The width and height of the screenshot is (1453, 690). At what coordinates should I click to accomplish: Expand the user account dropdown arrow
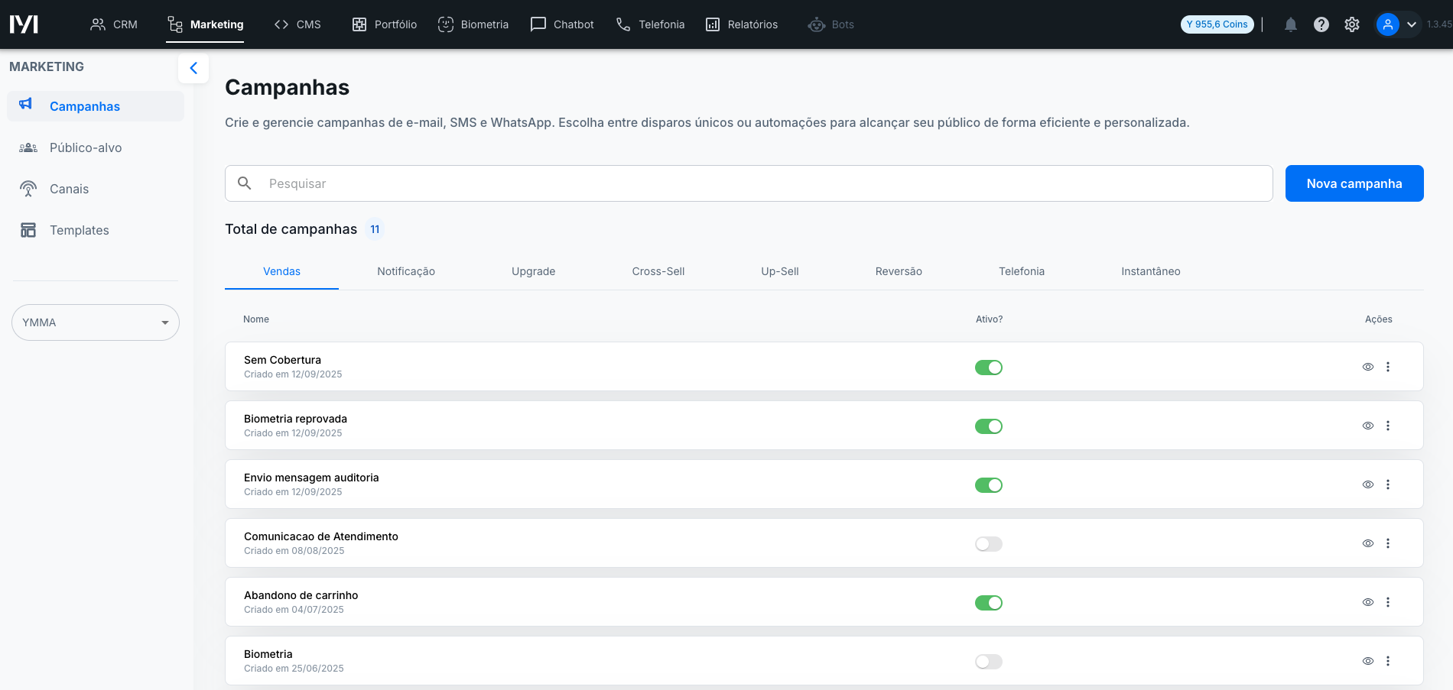click(1412, 24)
